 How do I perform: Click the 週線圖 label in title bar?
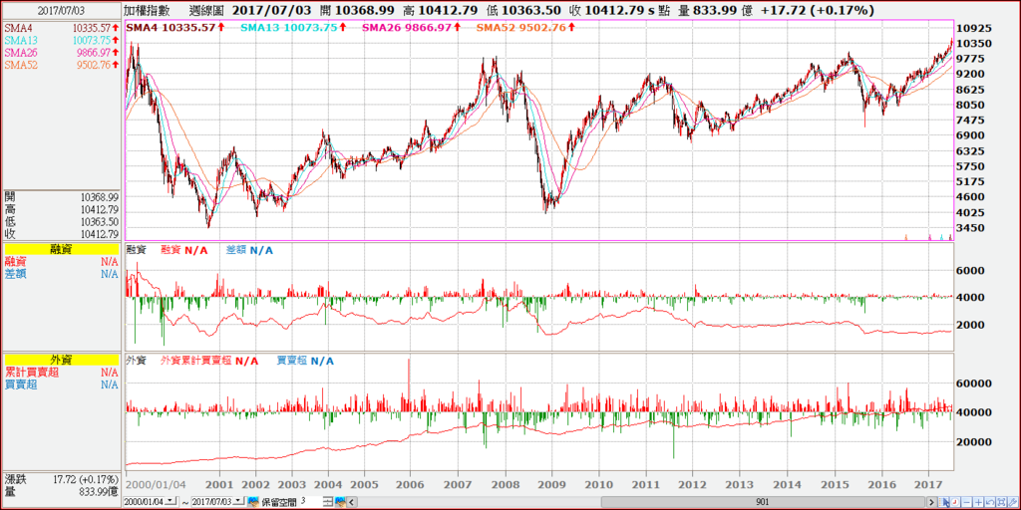[206, 10]
